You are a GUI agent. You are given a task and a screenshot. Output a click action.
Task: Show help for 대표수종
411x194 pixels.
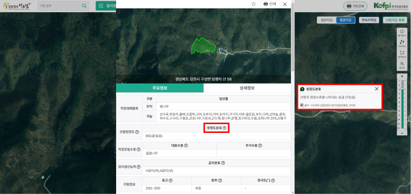pyautogui.click(x=186, y=145)
